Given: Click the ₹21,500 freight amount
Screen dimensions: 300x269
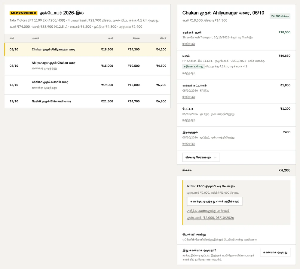Looking at the screenshot, I should (107, 101).
